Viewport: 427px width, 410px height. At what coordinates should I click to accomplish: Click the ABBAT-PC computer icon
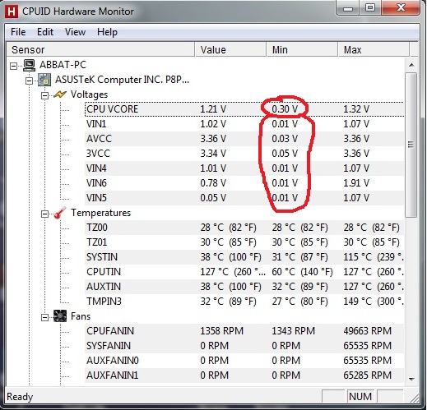tap(29, 65)
